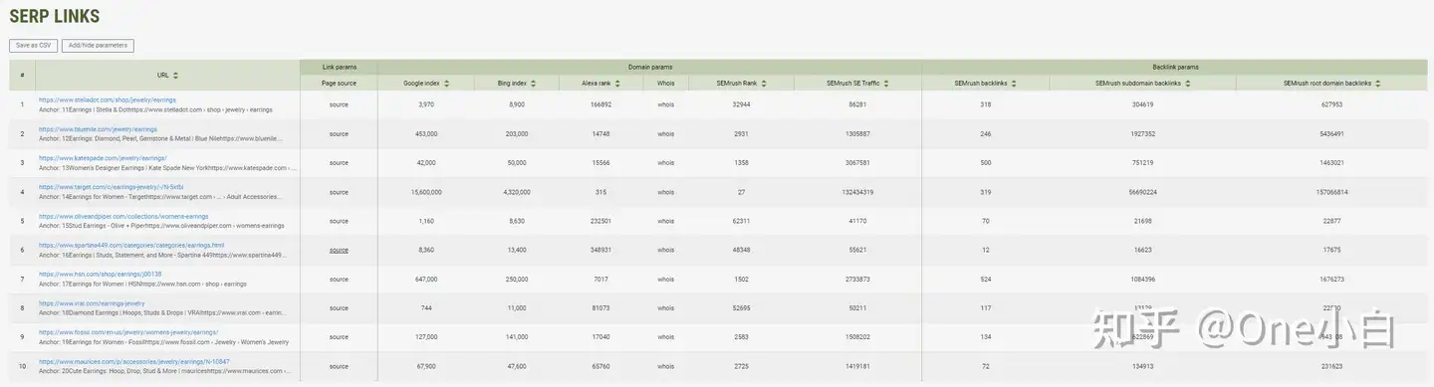Sort by SEMrush root domain backlinks arrows
Viewport: 1434px width, 387px height.
[1378, 84]
